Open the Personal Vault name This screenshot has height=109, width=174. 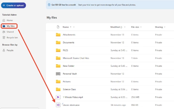point(70,74)
